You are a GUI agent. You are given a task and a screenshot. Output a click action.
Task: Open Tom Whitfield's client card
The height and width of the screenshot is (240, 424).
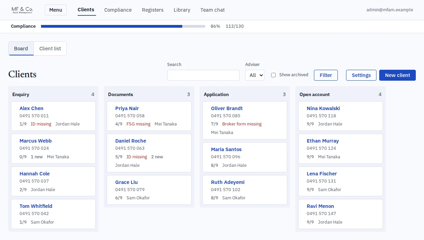pyautogui.click(x=53, y=214)
